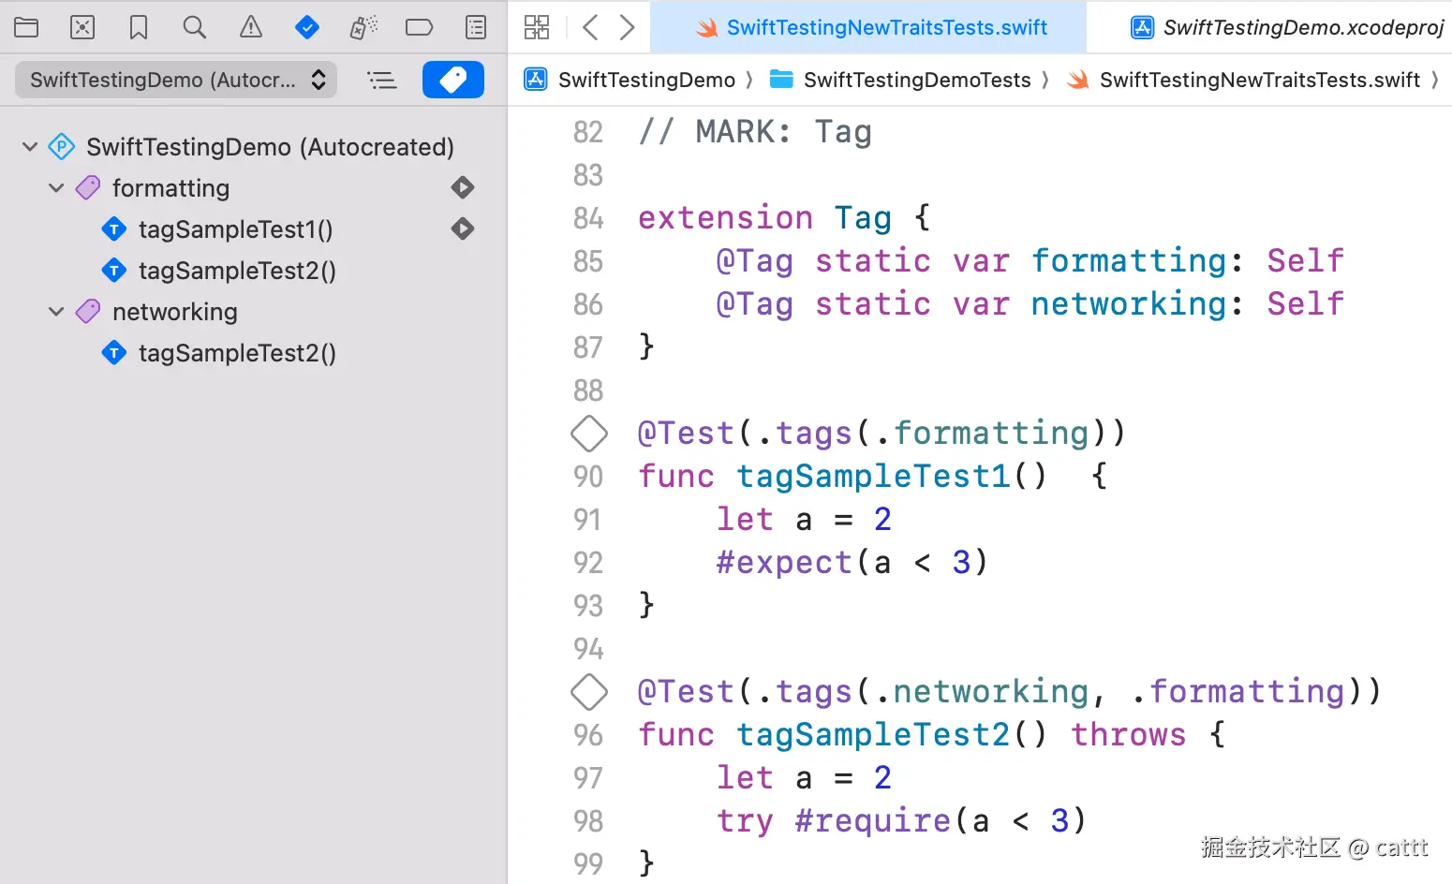Click the '@Test(.tags(.networking, .formatting))' line
The image size is (1452, 884).
point(1010,692)
